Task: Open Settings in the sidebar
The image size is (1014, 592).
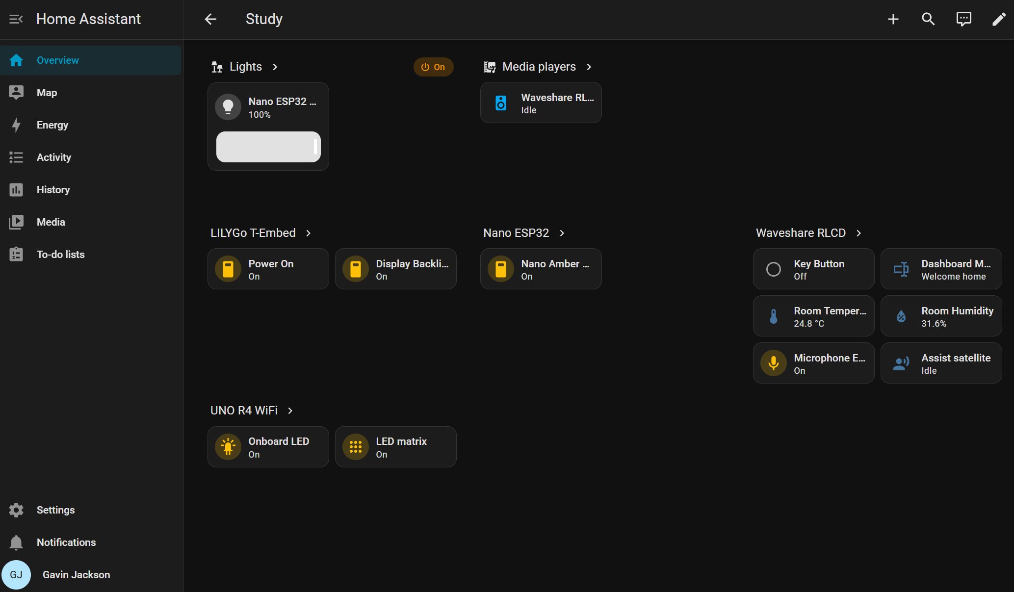Action: pos(91,510)
